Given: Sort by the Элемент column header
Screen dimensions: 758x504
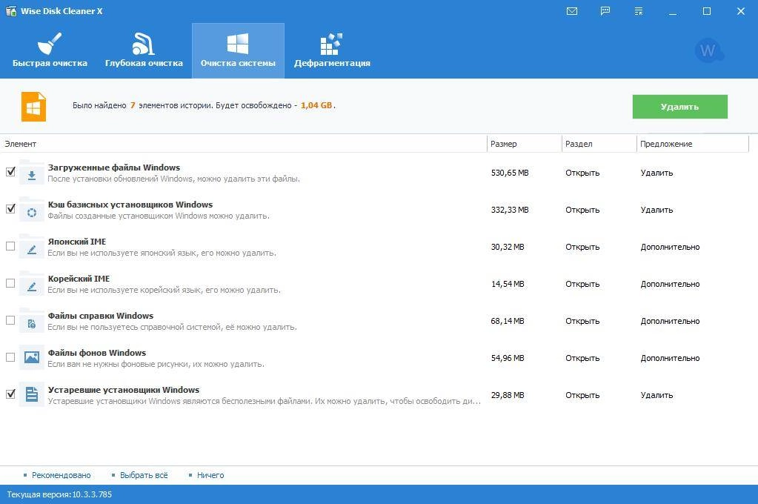Looking at the screenshot, I should (243, 144).
